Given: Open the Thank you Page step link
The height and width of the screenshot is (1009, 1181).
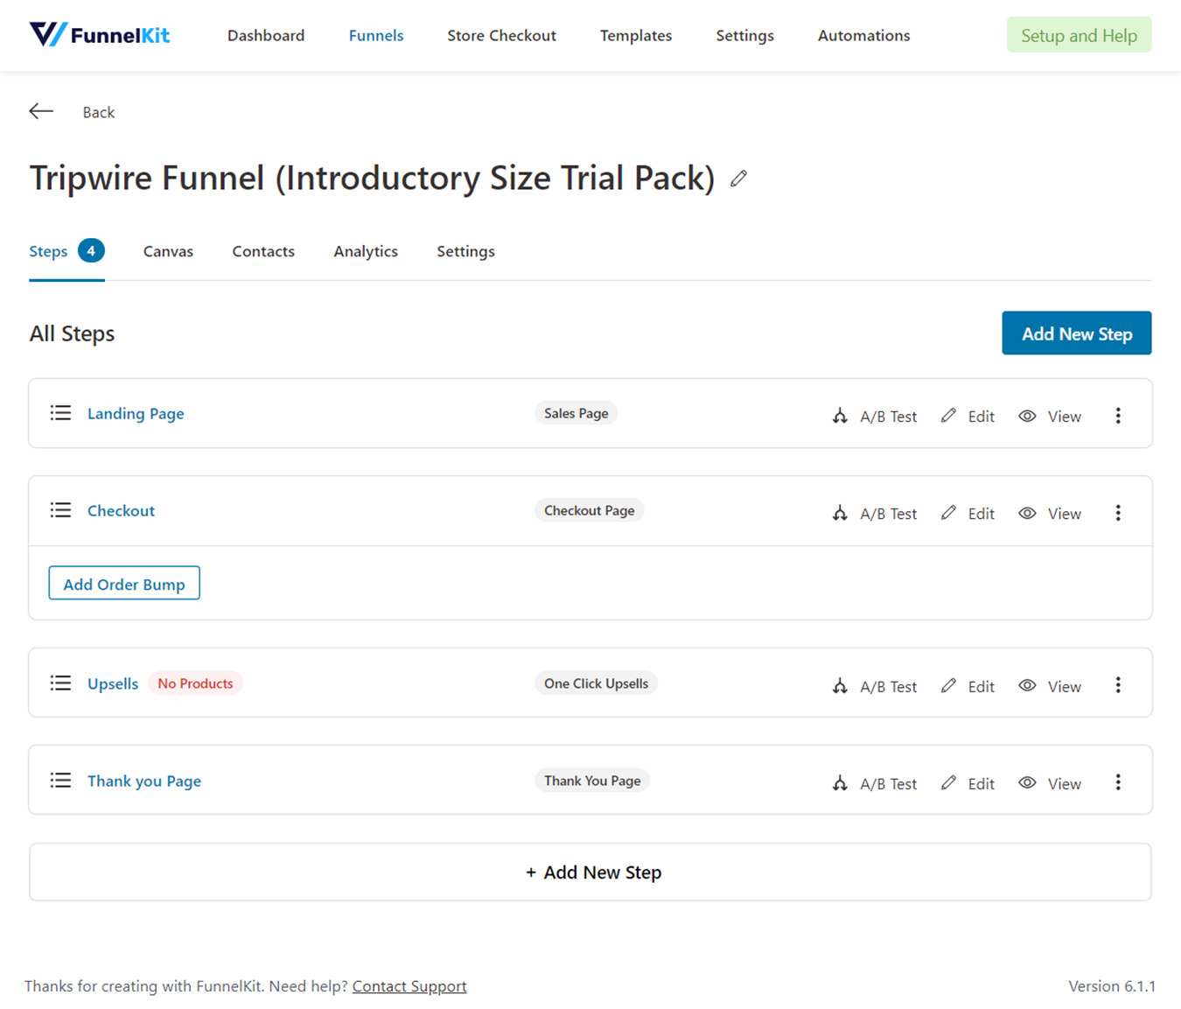Looking at the screenshot, I should coord(144,781).
